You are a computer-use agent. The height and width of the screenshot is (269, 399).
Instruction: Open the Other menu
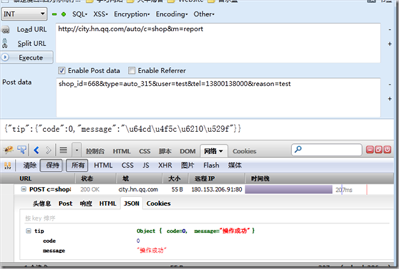(x=204, y=14)
